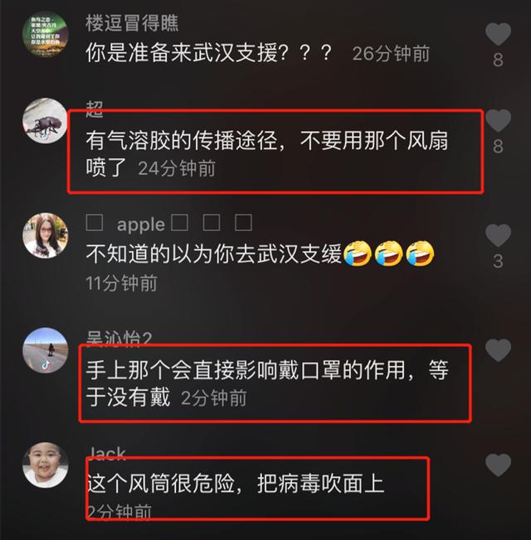Like 吴沁怡2's comment about the mask
The image size is (531, 540).
point(498,350)
